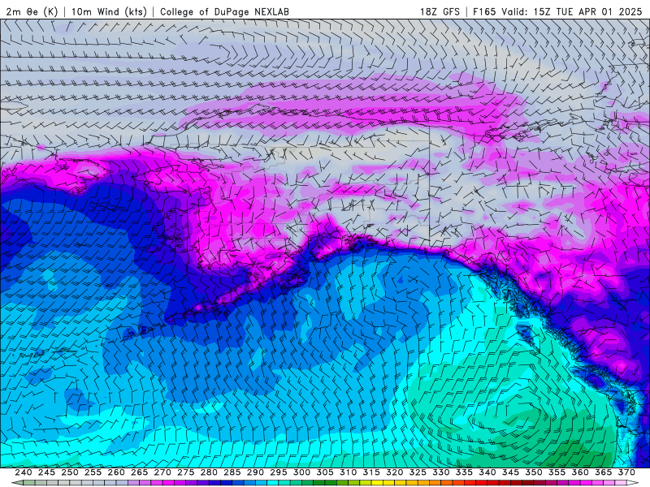650x487 pixels.
Task: Click the 305 color scale value
Action: pyautogui.click(x=325, y=472)
